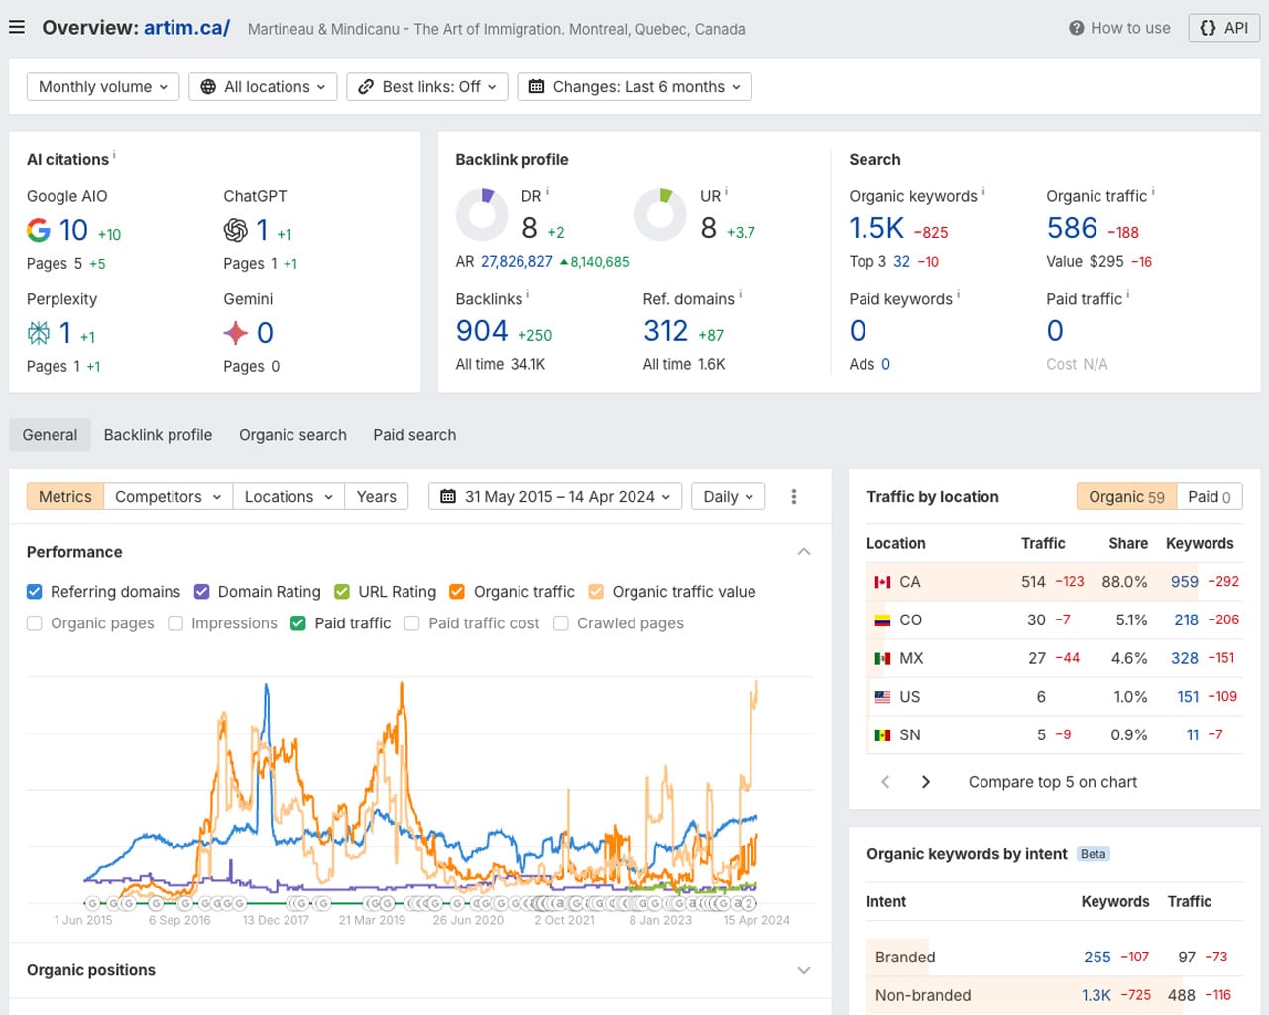
Task: Click the ChatGPT logo icon
Action: point(236,230)
